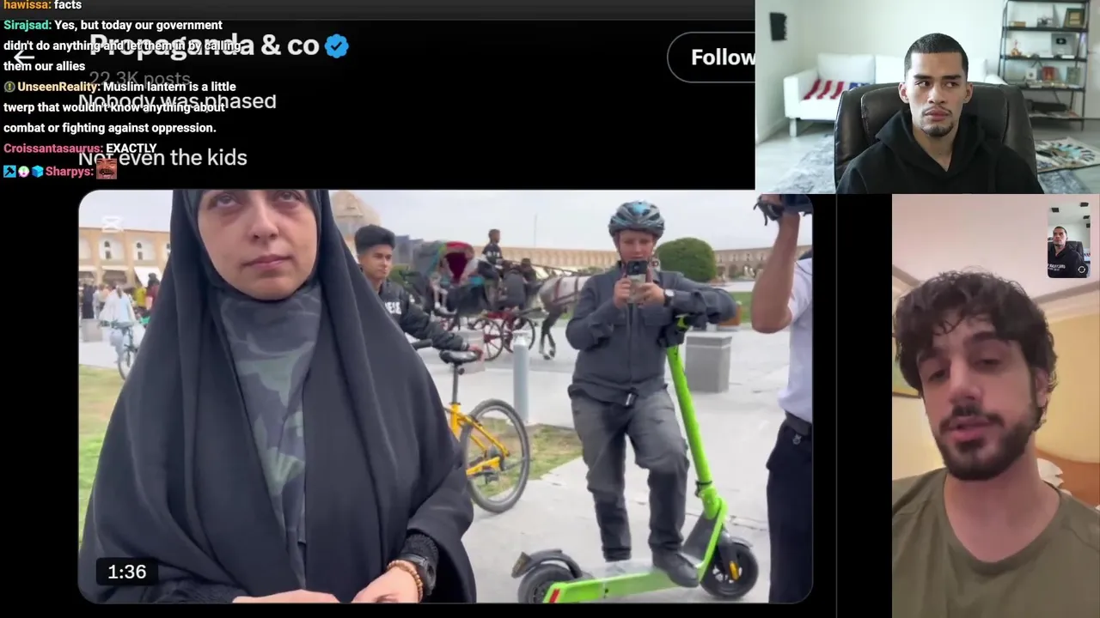1100x618 pixels.
Task: Select the streamer webcam feed at top right
Action: [927, 96]
